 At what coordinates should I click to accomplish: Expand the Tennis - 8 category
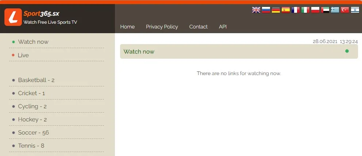(x=31, y=146)
